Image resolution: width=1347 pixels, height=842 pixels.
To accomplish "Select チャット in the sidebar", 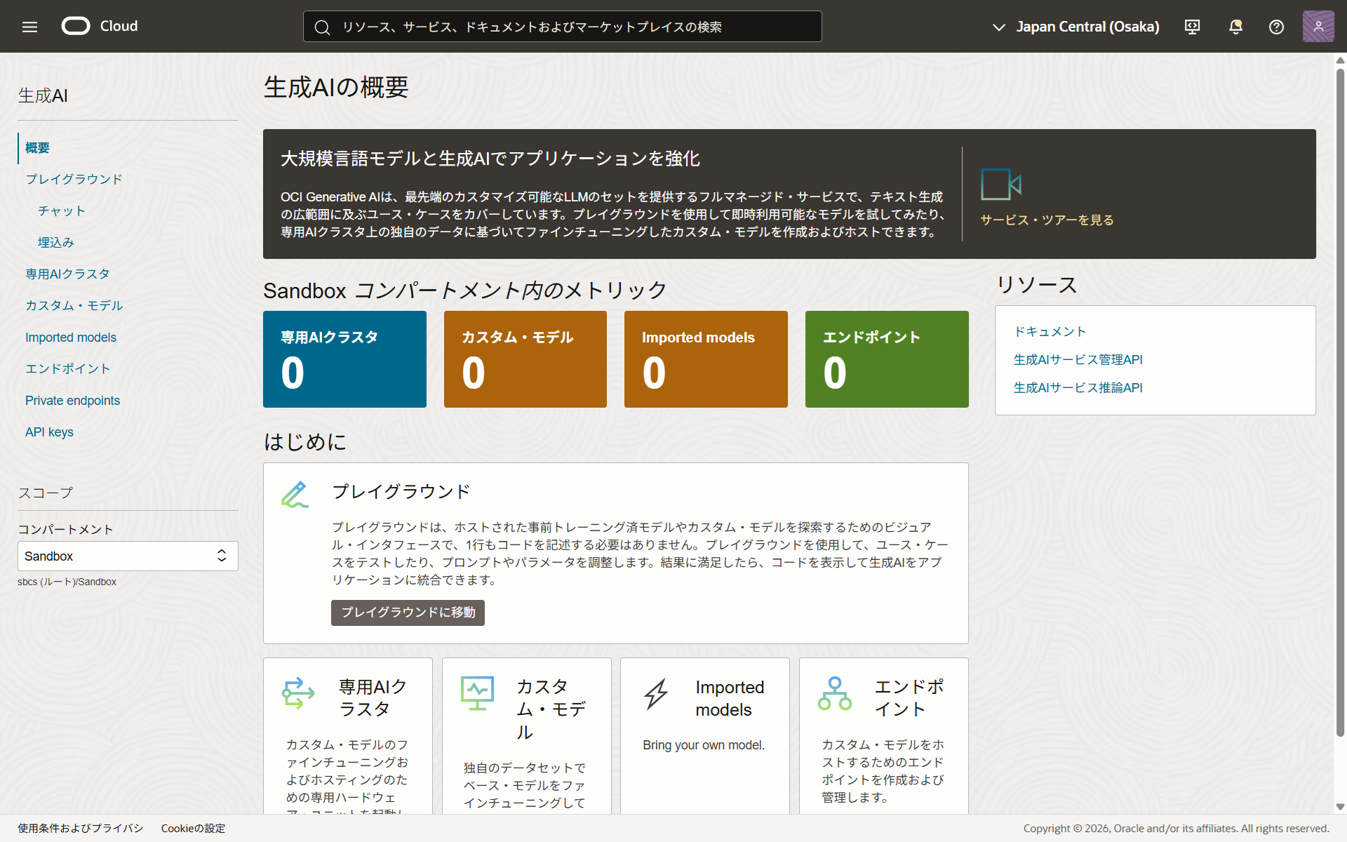I will [62, 210].
